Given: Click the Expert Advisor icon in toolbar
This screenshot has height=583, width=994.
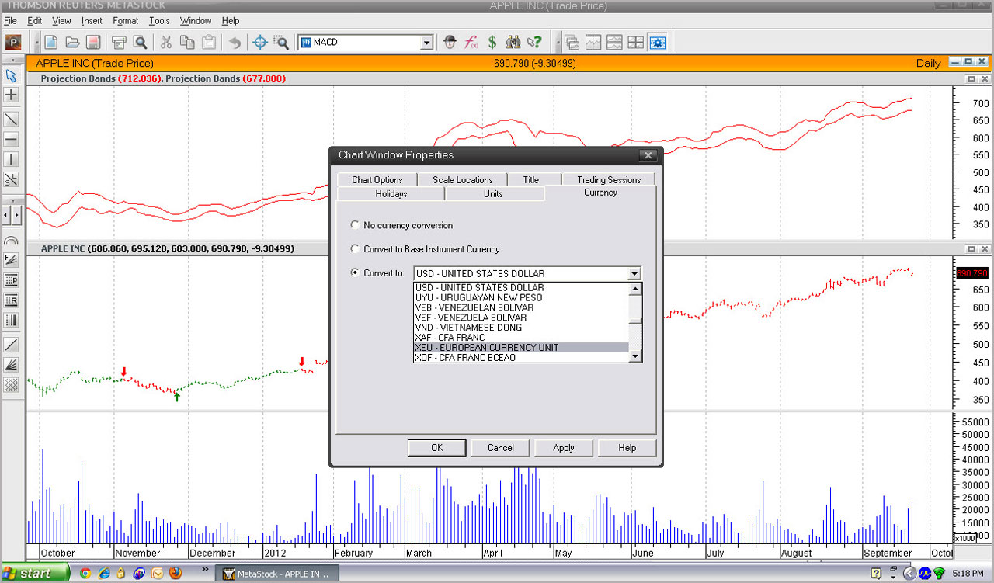Looking at the screenshot, I should tap(450, 43).
